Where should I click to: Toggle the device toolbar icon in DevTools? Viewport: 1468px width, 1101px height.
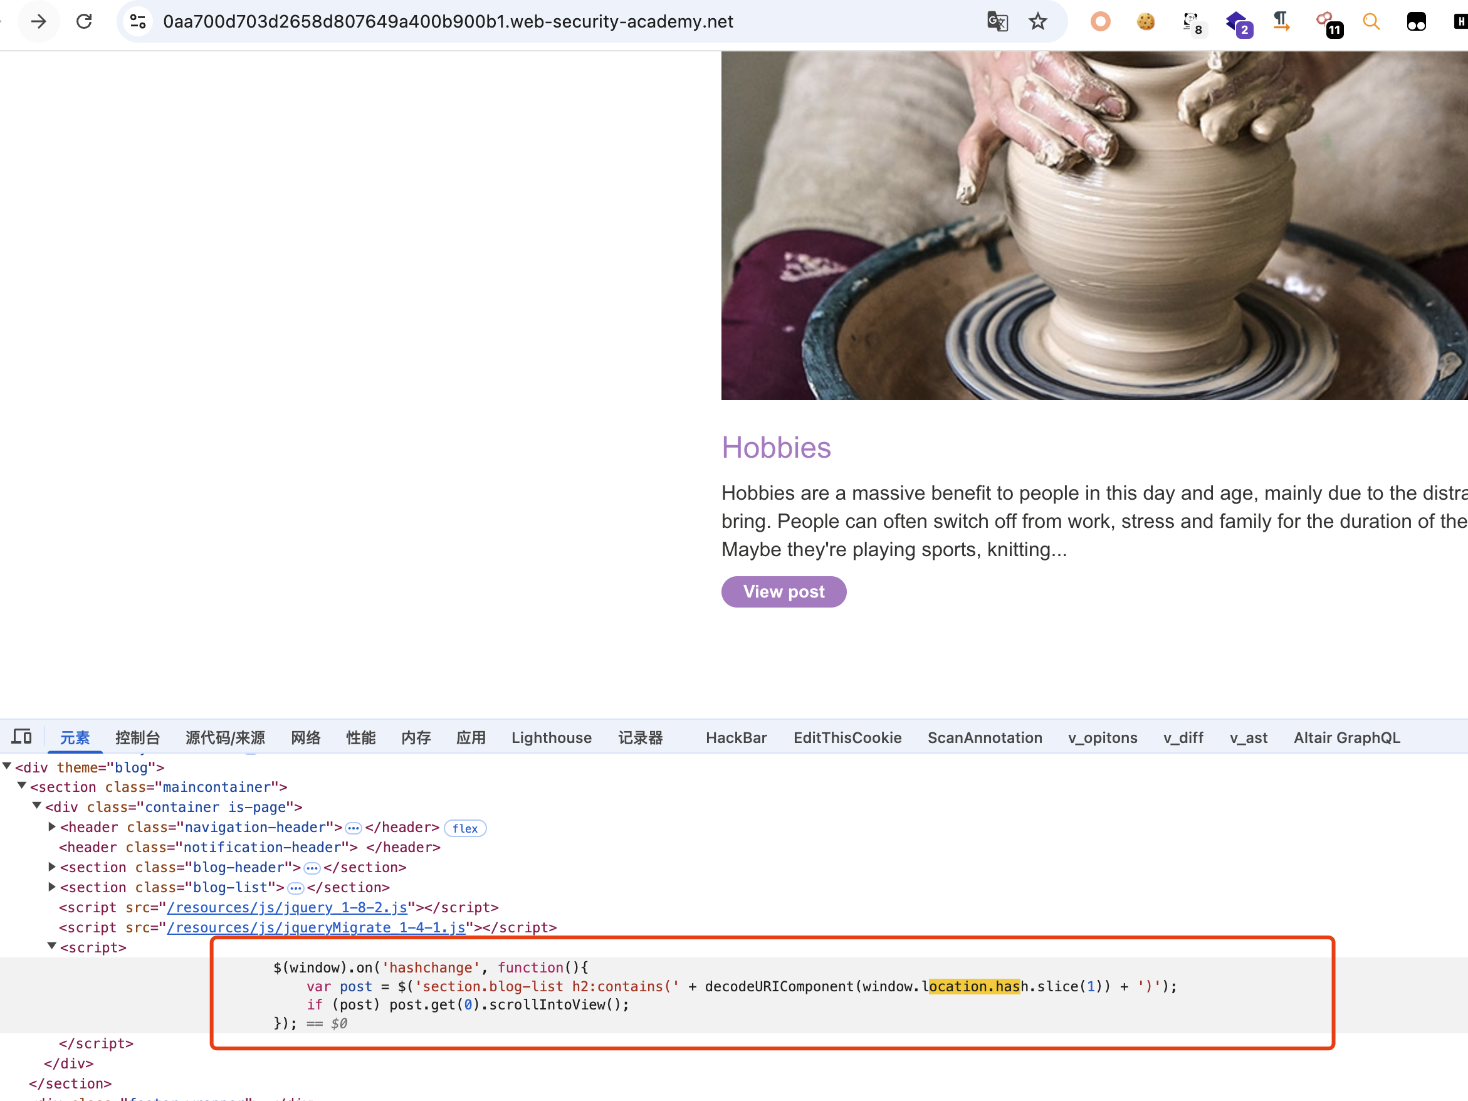click(x=22, y=737)
